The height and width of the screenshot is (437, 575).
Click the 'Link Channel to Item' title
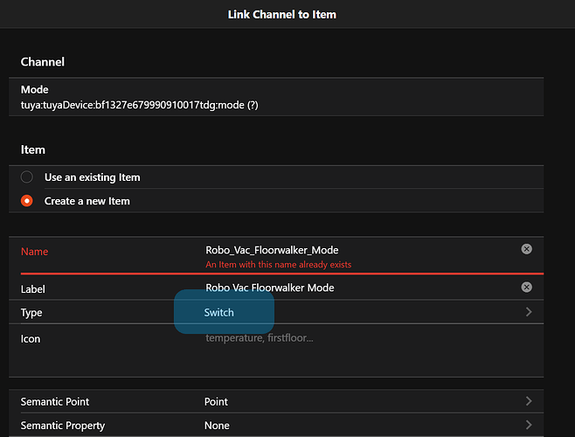click(x=281, y=14)
